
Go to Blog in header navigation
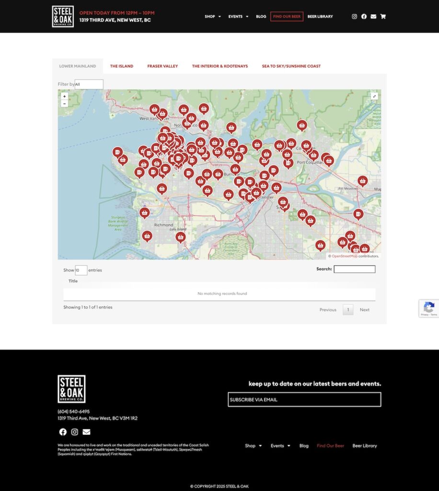tap(261, 16)
